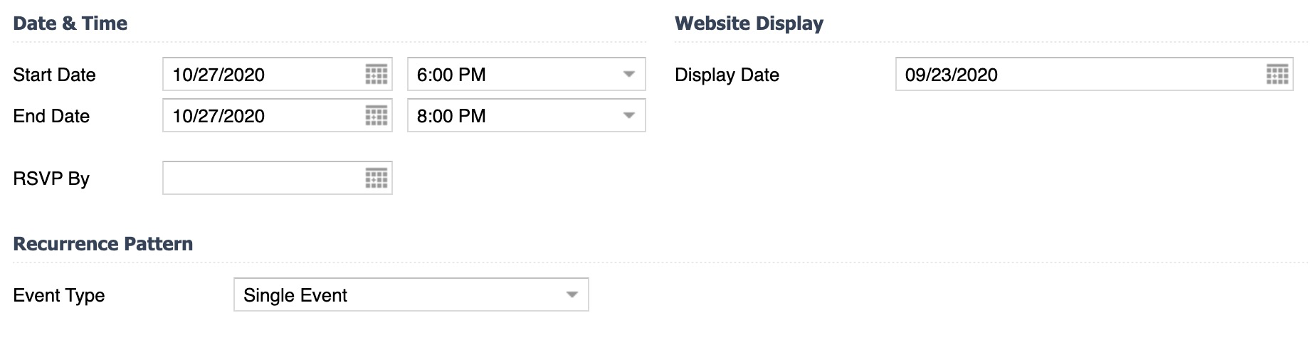Screen dimensions: 1311x340
Task: Select the Website Display section heading
Action: (x=749, y=23)
